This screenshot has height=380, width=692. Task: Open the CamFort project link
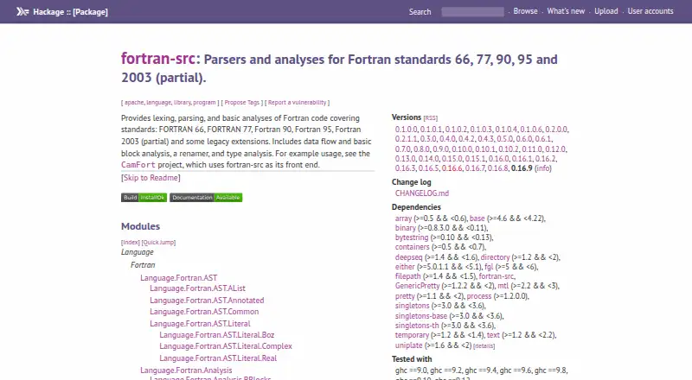(x=138, y=165)
